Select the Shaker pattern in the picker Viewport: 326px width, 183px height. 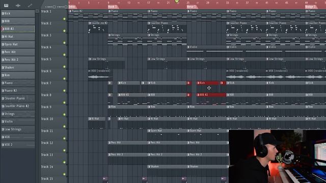click(x=18, y=68)
